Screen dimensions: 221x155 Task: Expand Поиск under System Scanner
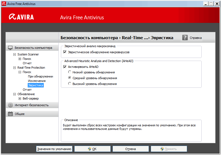pos(20,59)
